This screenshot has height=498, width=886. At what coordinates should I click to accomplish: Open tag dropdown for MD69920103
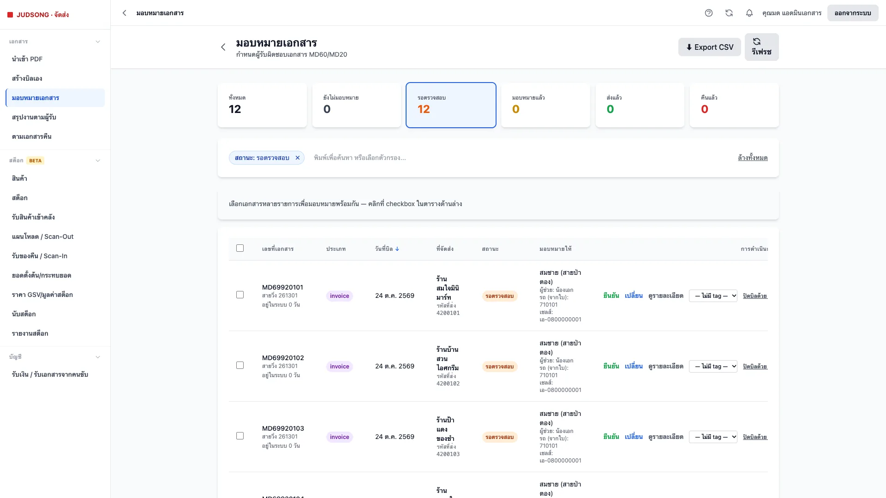tap(713, 437)
